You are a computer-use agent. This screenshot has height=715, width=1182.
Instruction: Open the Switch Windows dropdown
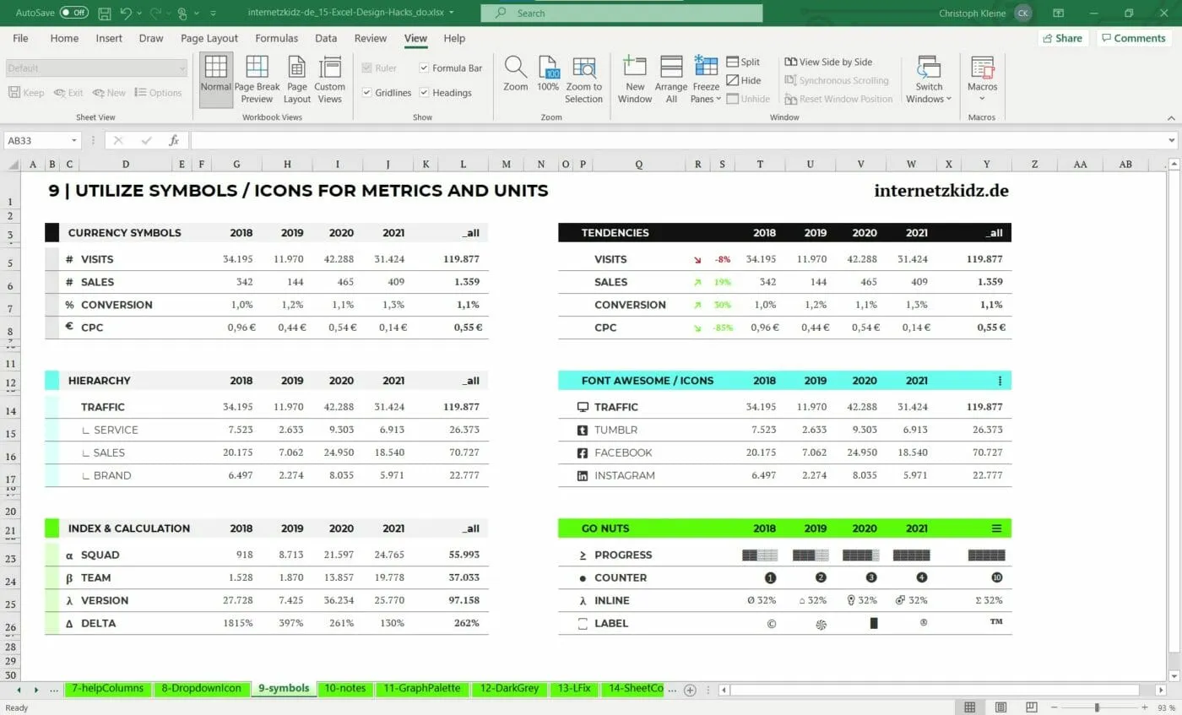(x=929, y=78)
